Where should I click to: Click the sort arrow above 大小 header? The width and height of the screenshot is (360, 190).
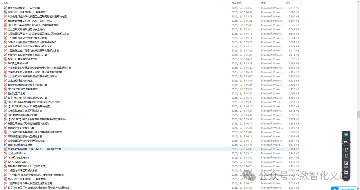coord(292,1)
